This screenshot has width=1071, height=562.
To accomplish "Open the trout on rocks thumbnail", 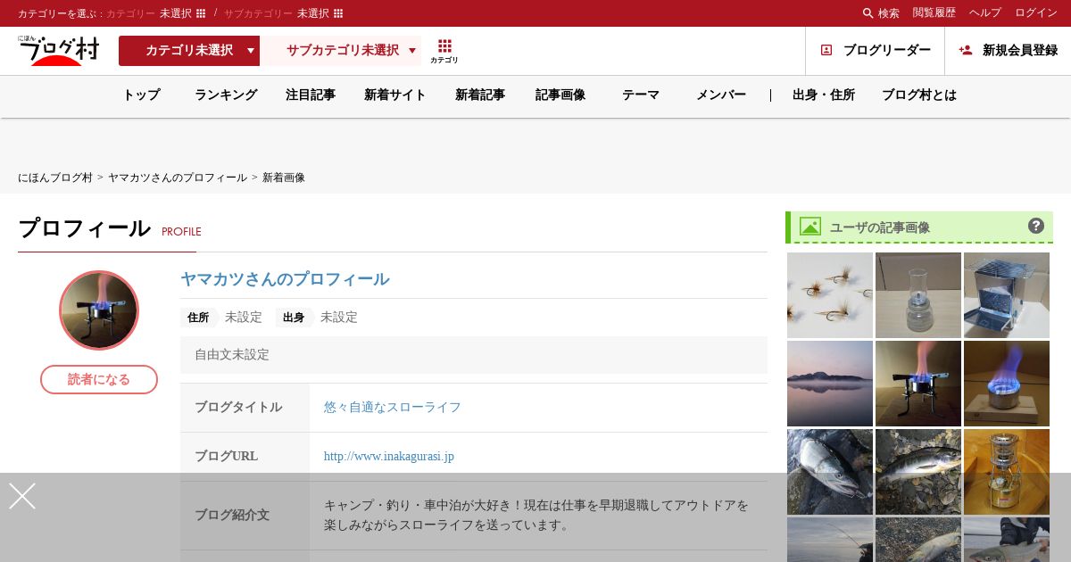I will point(918,472).
